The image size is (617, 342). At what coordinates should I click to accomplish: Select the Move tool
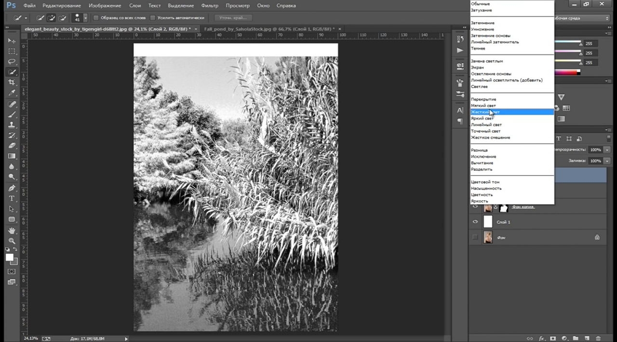coord(12,40)
